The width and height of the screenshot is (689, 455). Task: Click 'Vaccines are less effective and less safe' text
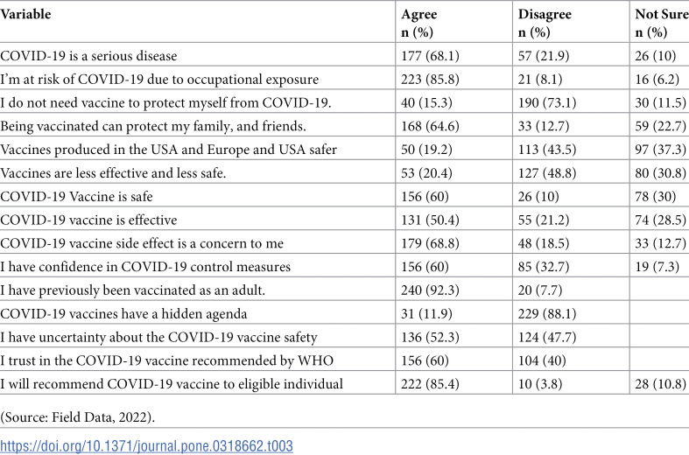[113, 173]
